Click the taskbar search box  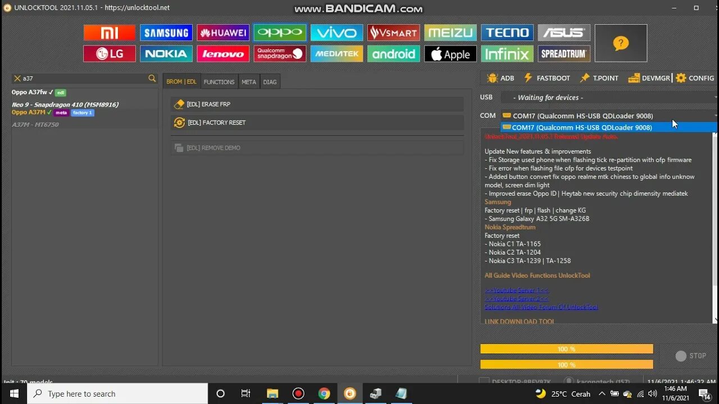tap(117, 394)
